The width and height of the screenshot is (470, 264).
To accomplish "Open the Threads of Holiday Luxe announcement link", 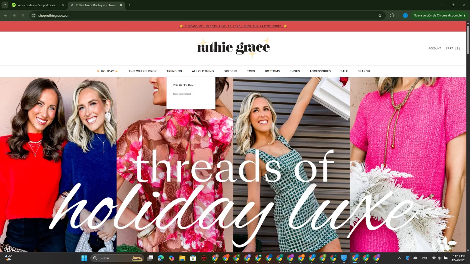I will pyautogui.click(x=233, y=26).
